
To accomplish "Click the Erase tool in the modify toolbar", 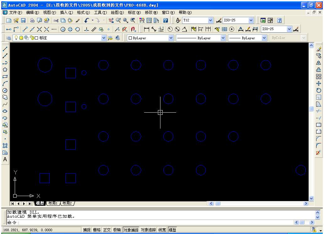I will 319,49.
